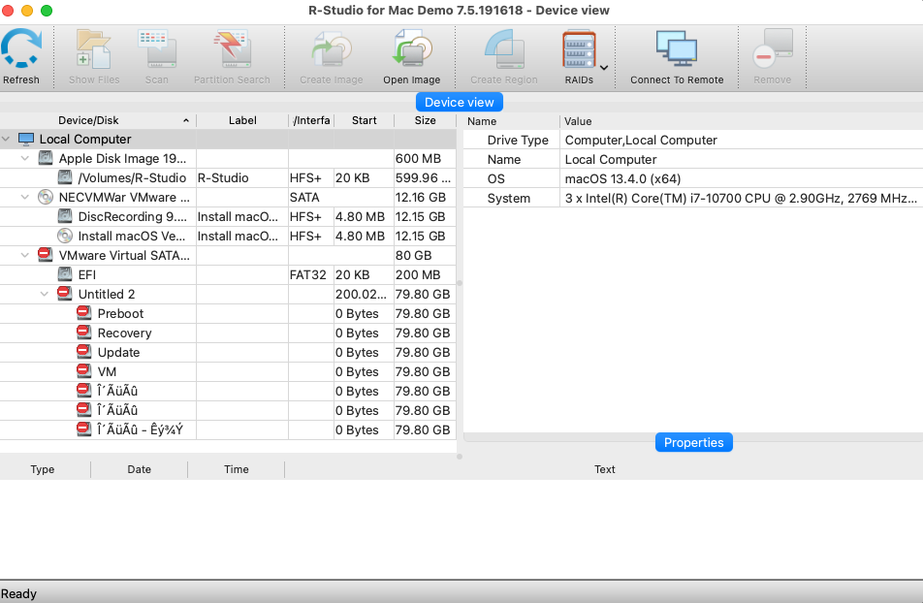Select the VM volume icon
The height and width of the screenshot is (603, 923).
click(x=84, y=371)
